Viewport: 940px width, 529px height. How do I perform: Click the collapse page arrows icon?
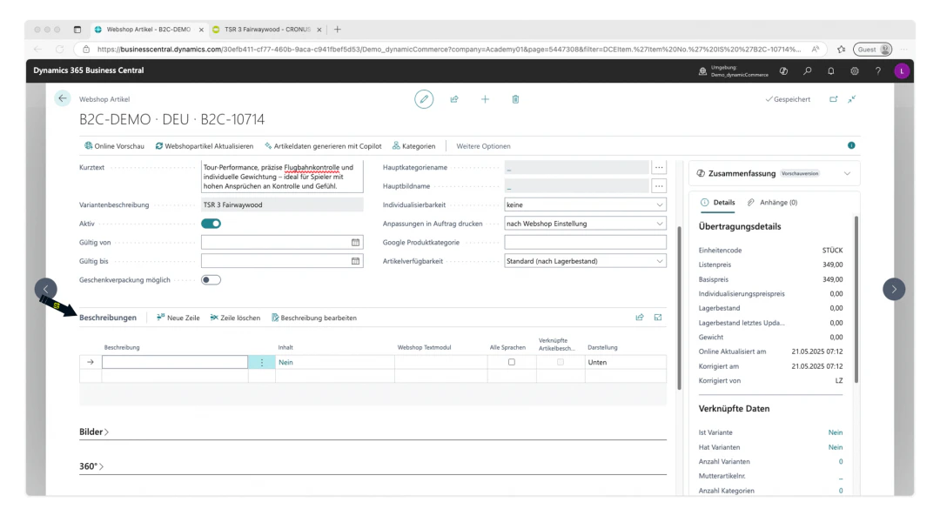[852, 99]
